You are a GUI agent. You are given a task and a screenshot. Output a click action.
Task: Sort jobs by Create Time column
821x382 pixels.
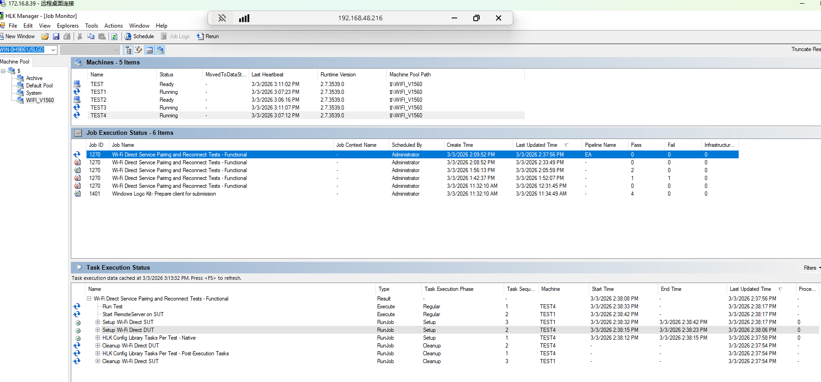click(478, 145)
